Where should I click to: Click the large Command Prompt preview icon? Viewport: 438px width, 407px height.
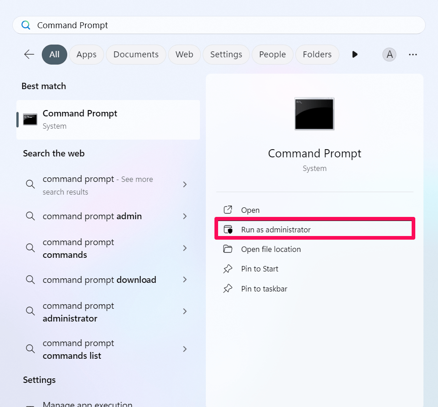(314, 114)
